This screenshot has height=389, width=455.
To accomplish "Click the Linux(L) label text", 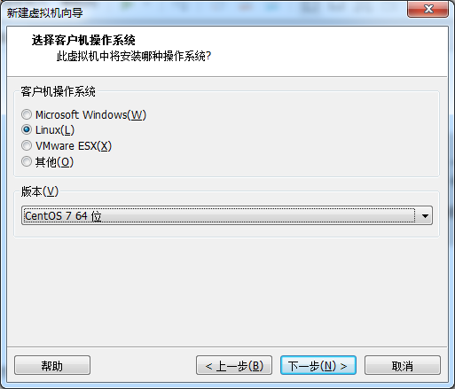I will 55,130.
